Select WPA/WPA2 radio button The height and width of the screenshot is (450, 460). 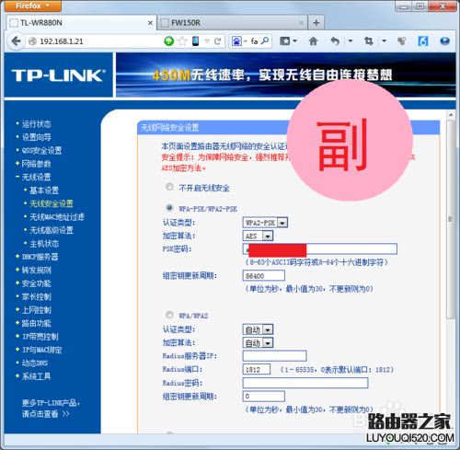click(x=169, y=315)
